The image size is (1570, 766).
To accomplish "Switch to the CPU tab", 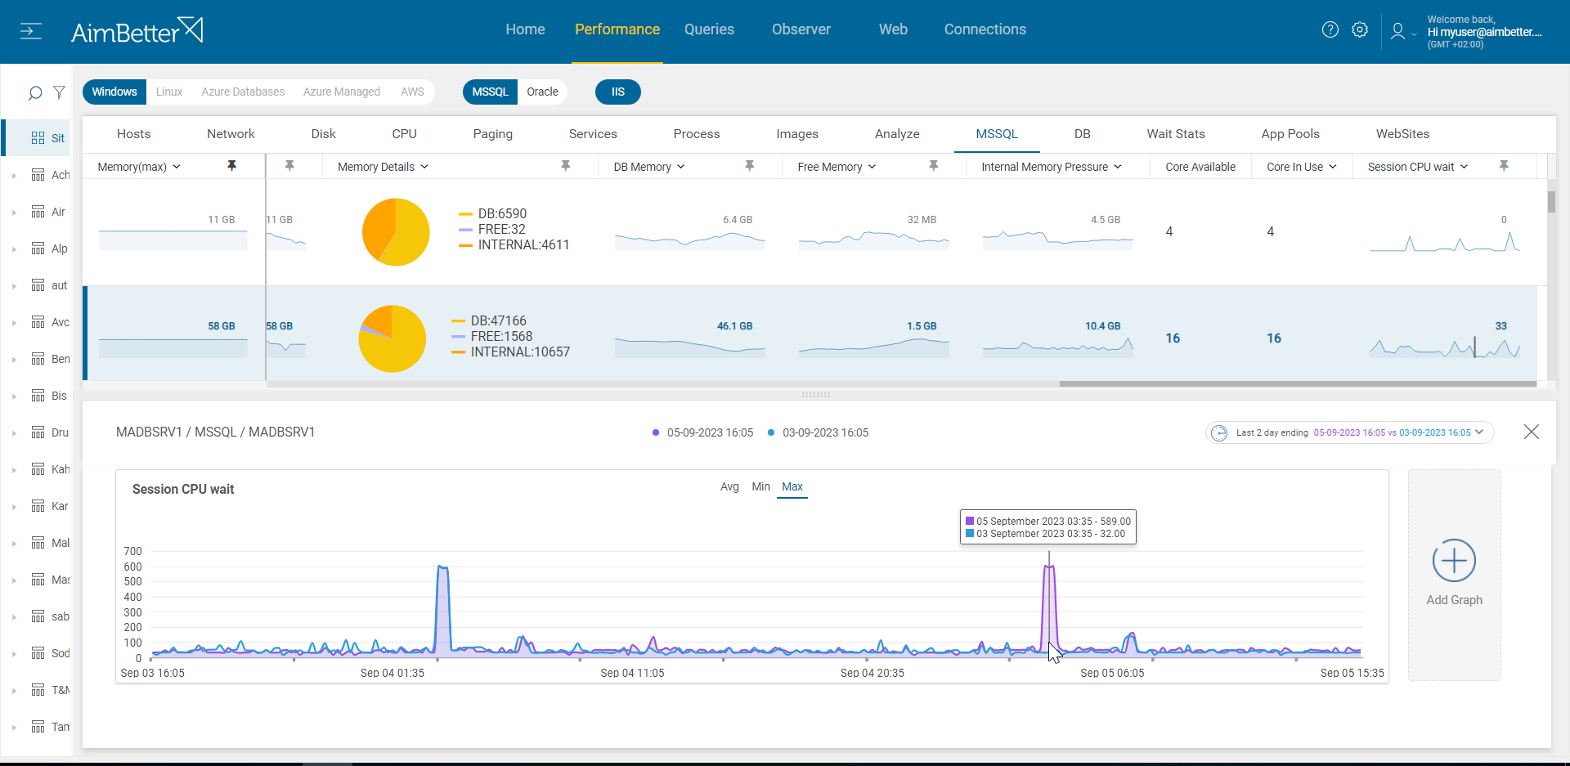I will [x=404, y=134].
